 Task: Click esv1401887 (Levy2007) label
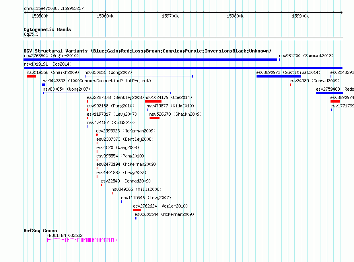click(121, 173)
